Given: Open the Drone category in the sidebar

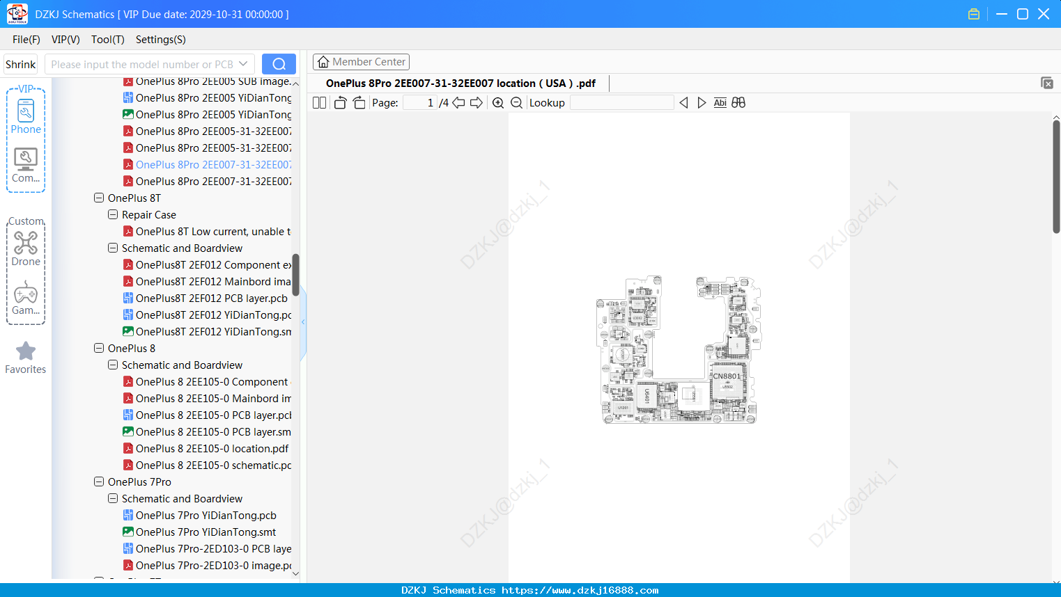Looking at the screenshot, I should coord(26,249).
